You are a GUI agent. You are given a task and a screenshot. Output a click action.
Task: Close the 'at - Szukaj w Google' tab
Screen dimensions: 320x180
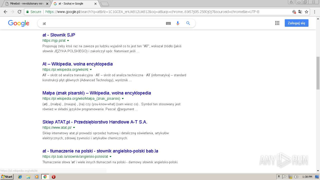coord(95,4)
